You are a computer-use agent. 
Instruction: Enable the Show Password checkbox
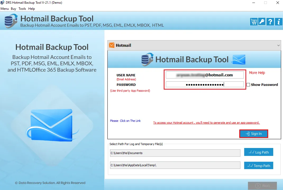248,85
